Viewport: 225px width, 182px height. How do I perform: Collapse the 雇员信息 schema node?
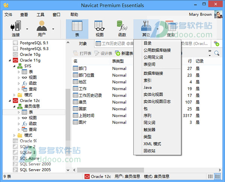point(14,107)
